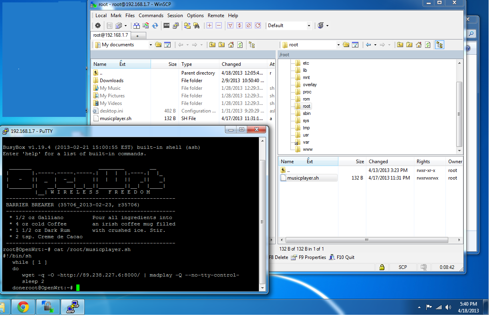Refresh the remote panel
Viewport: 489px width, 324px height.
click(427, 45)
